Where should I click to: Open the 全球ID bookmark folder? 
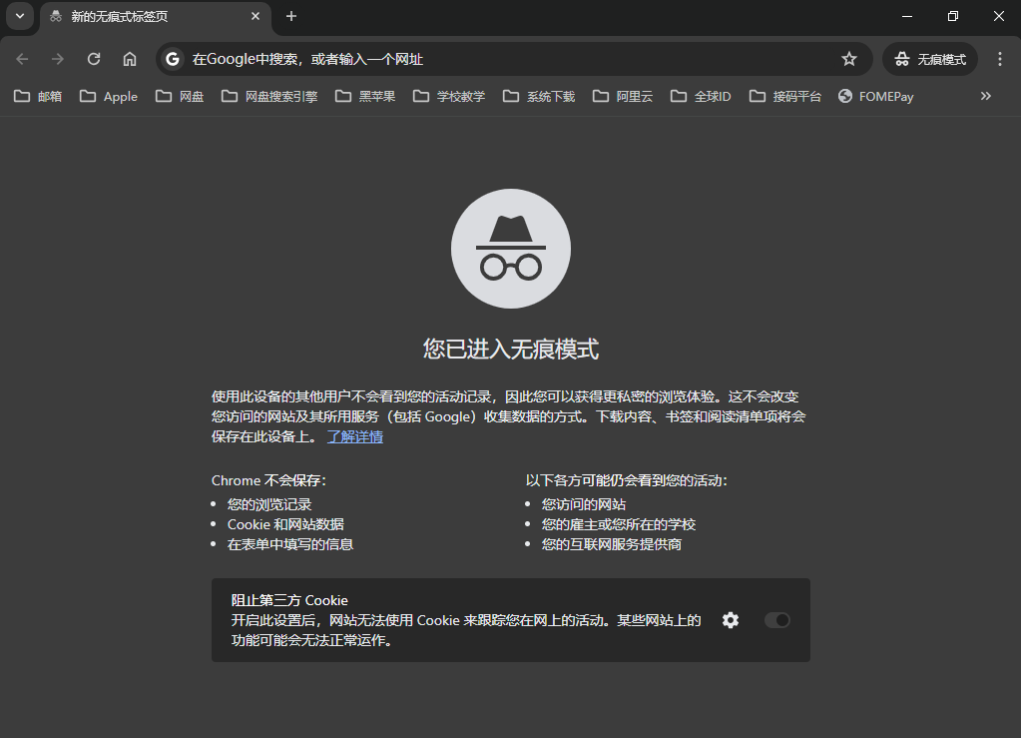[701, 97]
